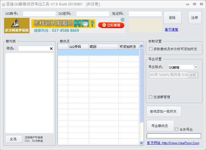Enable 获取群成员时分析可否加好友 checkbox
The width and height of the screenshot is (206, 150).
pos(151,49)
